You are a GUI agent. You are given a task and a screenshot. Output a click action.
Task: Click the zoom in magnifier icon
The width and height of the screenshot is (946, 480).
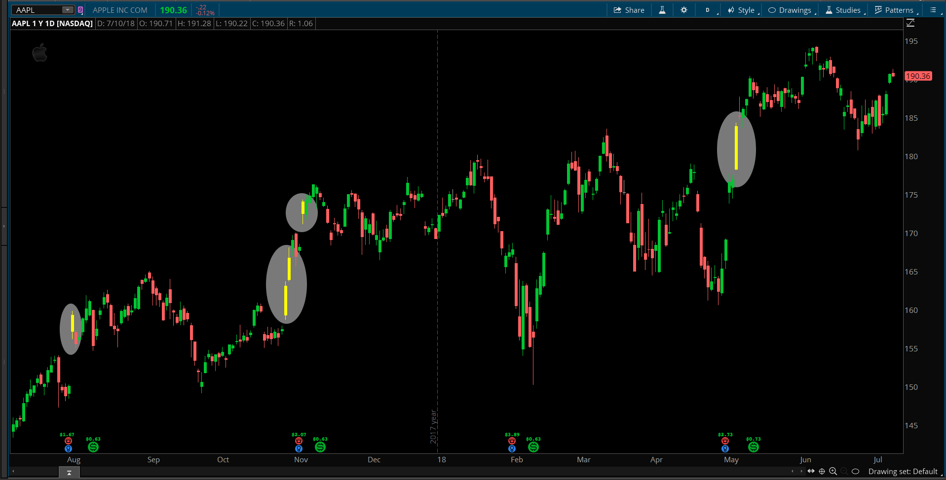pyautogui.click(x=833, y=471)
